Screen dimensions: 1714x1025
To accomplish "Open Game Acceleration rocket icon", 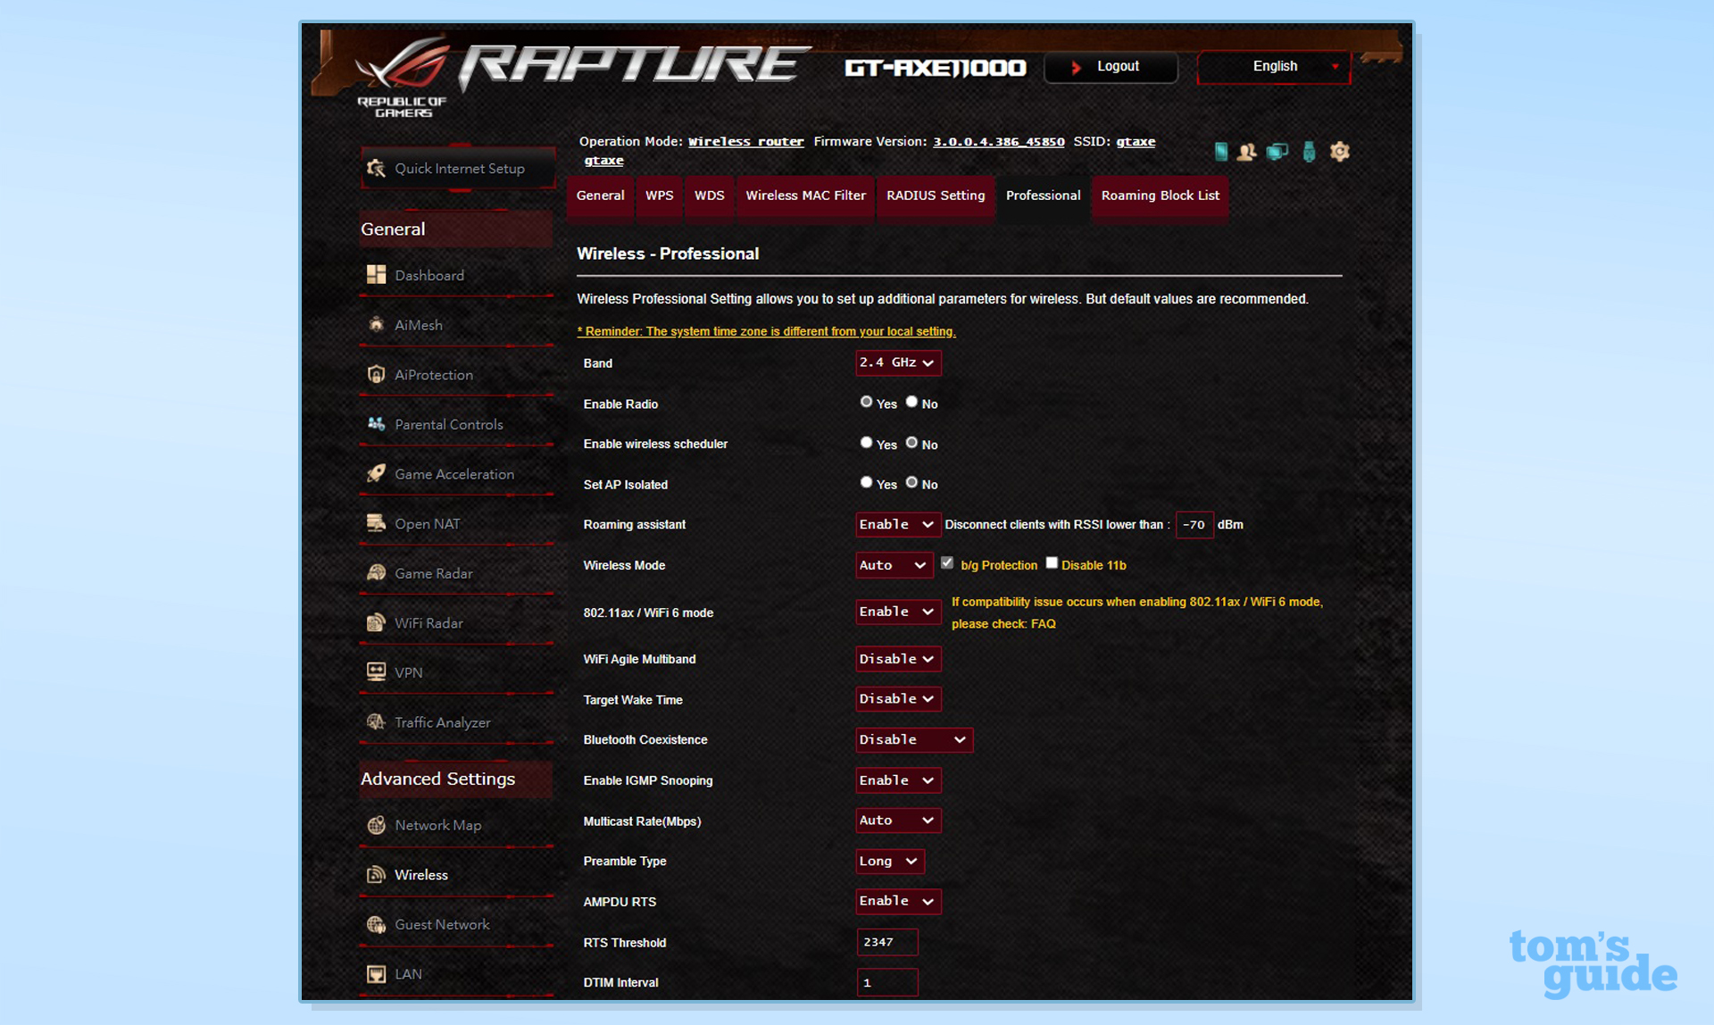I will 376,473.
